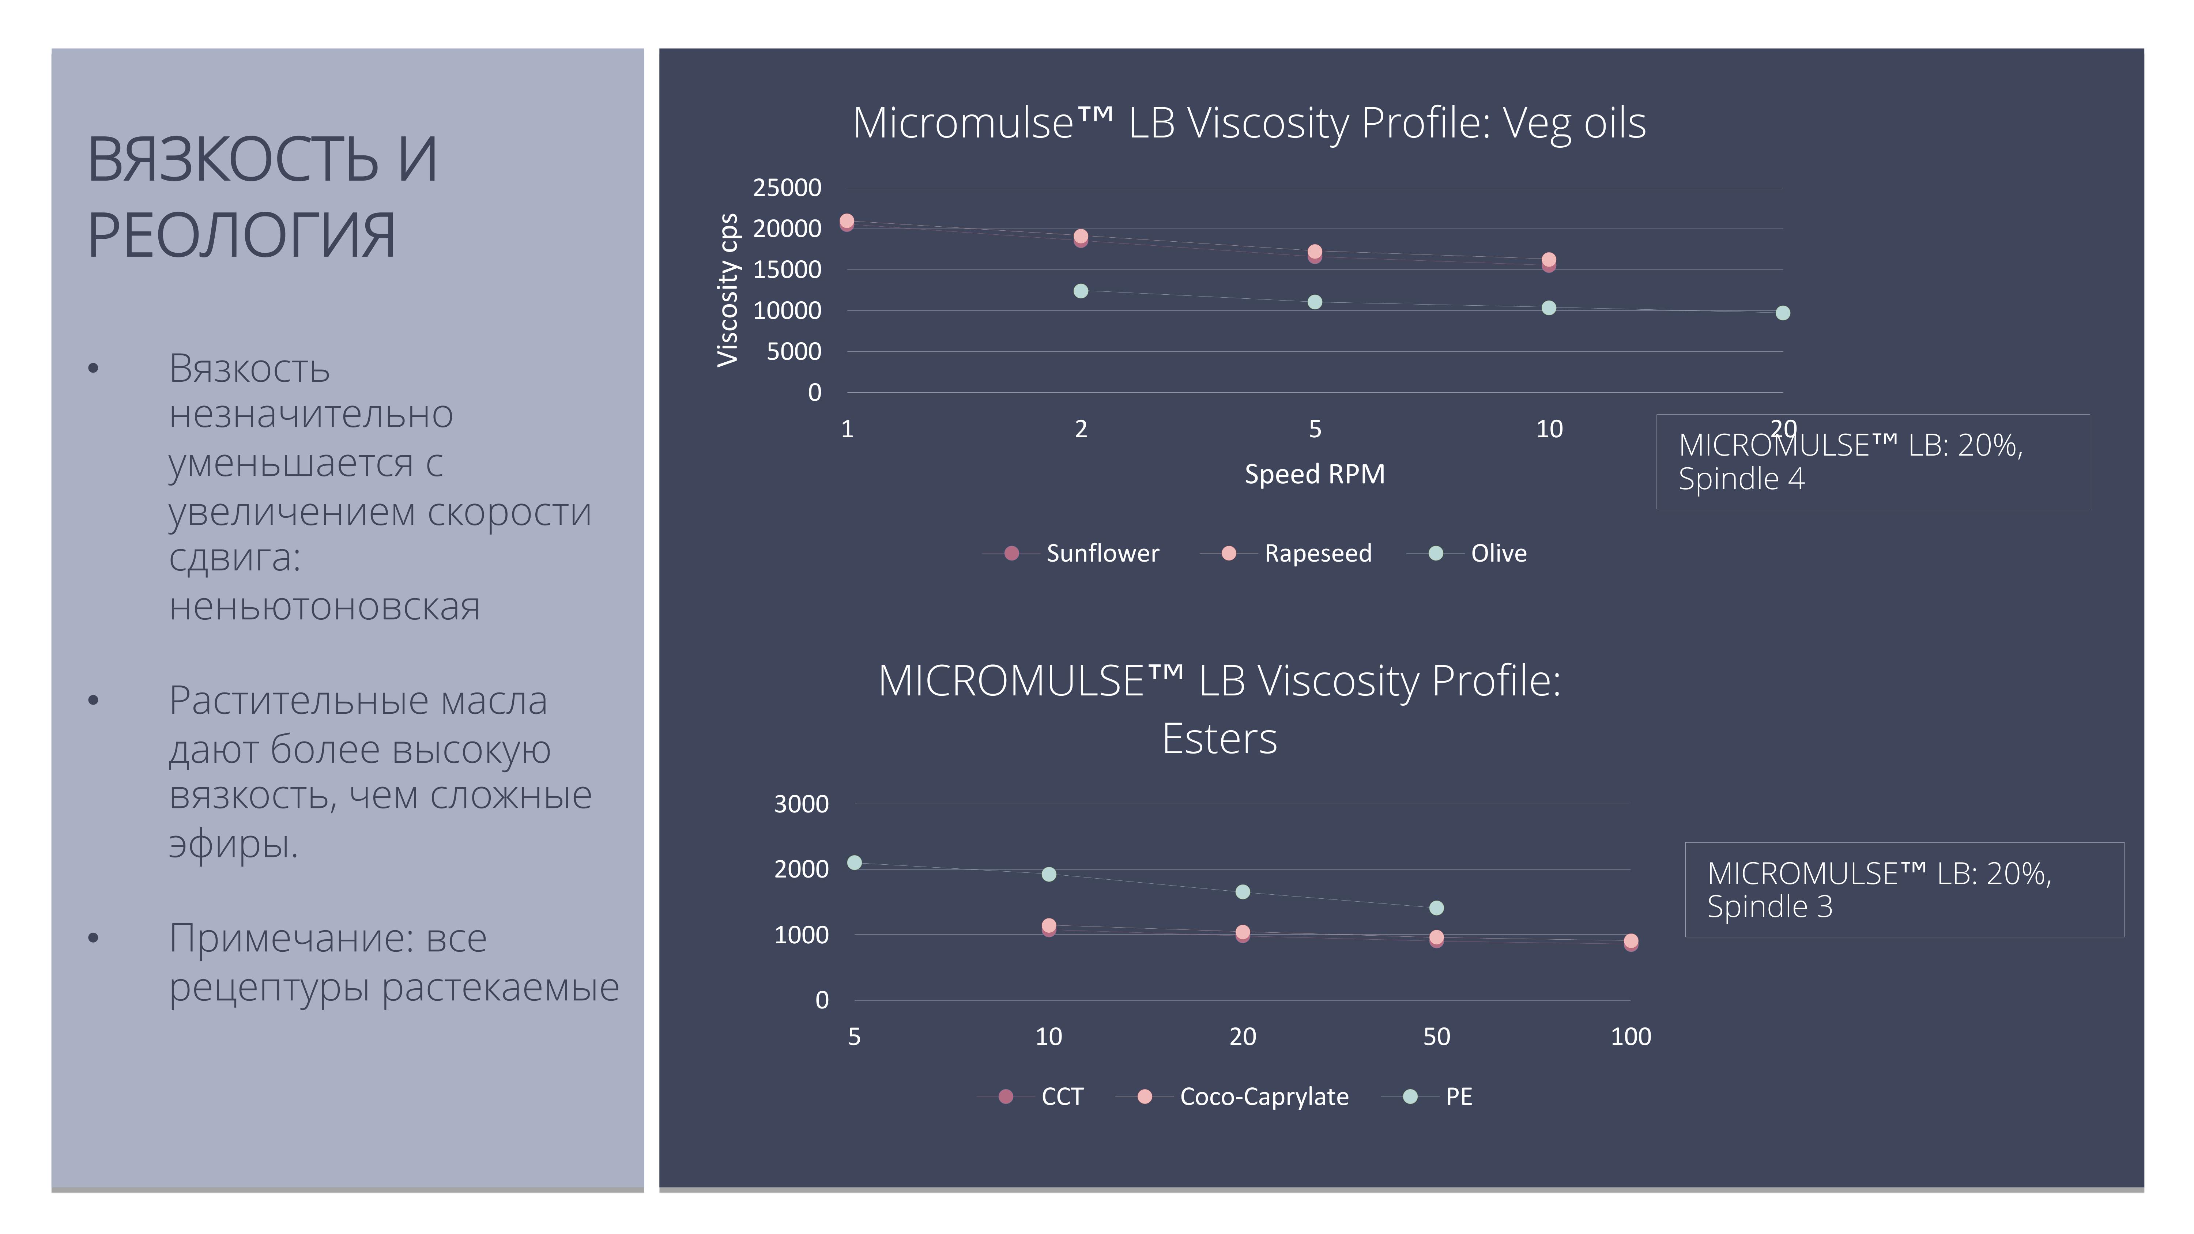Select the Olive data point at 20 RPM
The image size is (2194, 1234).
1783,313
